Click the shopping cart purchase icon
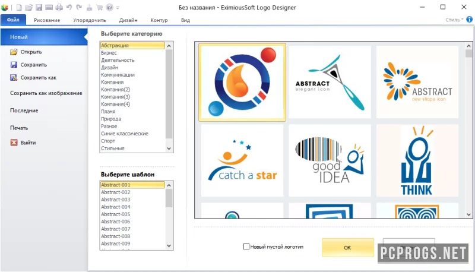The height and width of the screenshot is (272, 475). (x=99, y=7)
